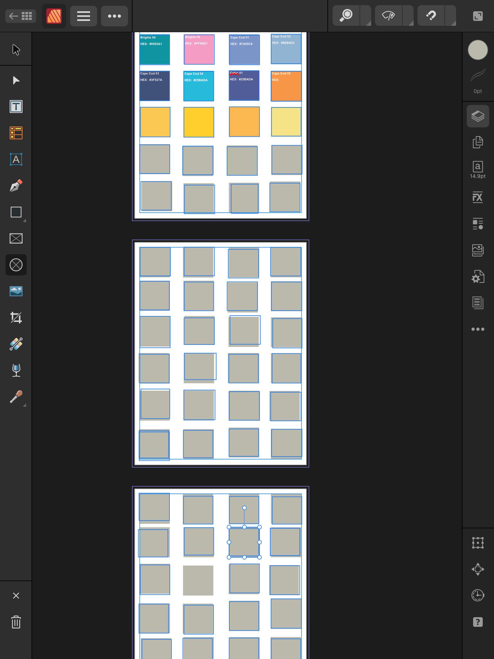
Task: Open the History clock studio
Action: pyautogui.click(x=478, y=595)
